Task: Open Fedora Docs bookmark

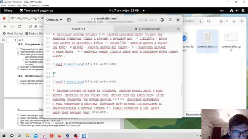Action: click(34, 34)
